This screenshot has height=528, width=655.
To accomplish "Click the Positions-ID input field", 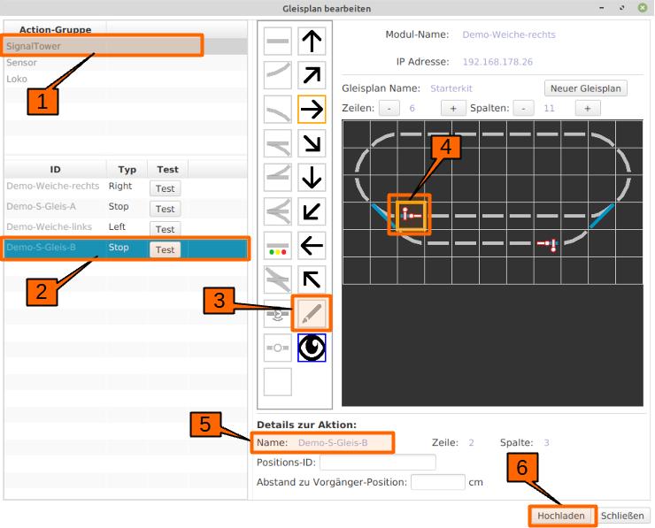I will pyautogui.click(x=377, y=463).
